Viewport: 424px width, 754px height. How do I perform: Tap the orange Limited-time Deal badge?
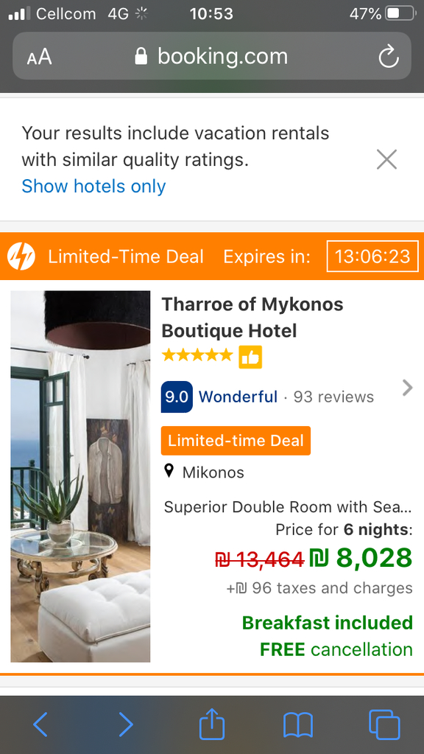236,441
